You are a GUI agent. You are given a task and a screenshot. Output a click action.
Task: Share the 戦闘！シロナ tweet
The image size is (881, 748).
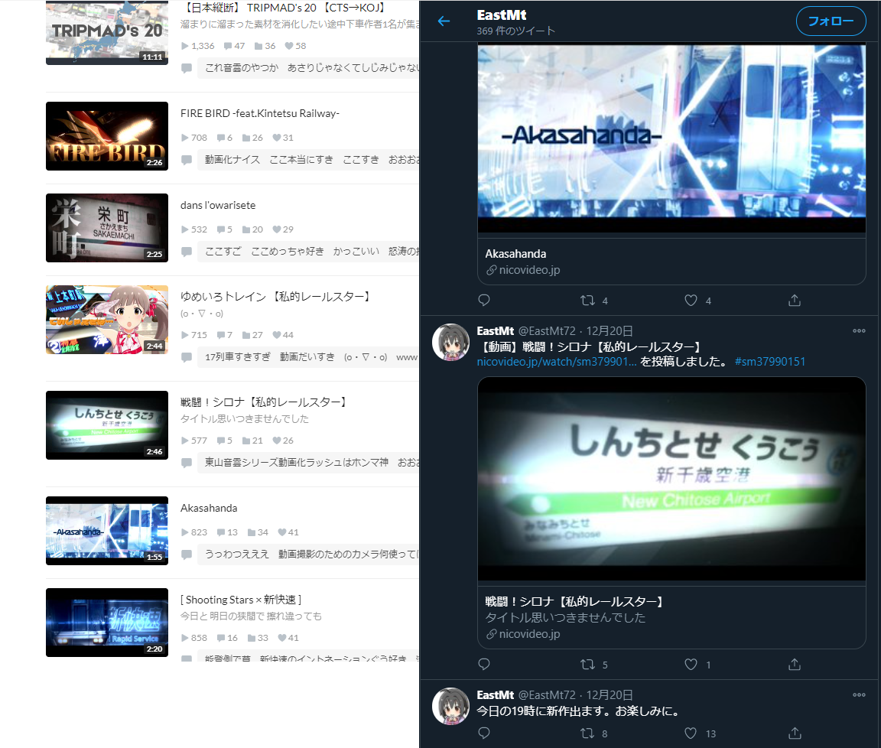794,665
